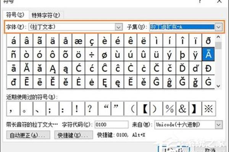Select the highlighted Ā symbol cell
The width and height of the screenshot is (229, 152).
click(208, 54)
